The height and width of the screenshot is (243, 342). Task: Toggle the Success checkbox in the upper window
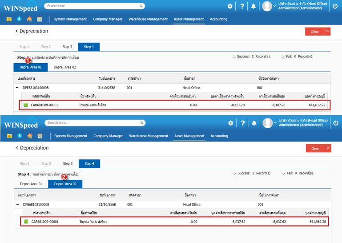[x=234, y=57]
